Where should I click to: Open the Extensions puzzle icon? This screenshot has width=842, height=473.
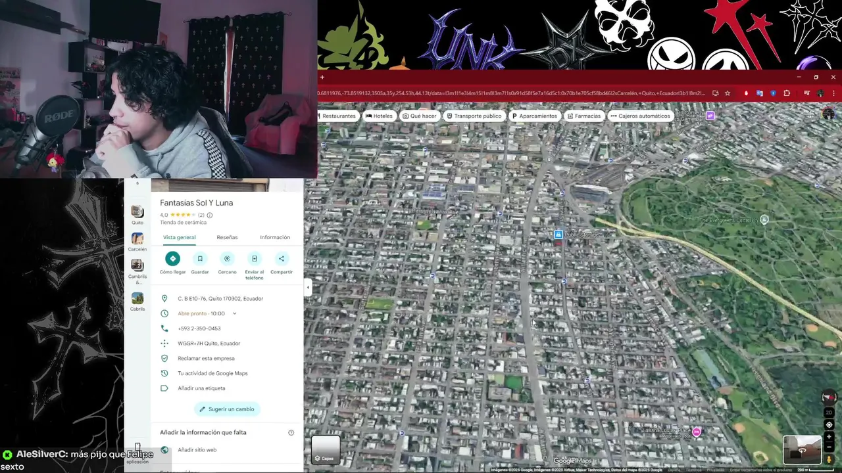point(786,93)
